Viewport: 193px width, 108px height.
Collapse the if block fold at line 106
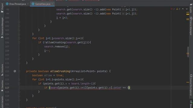19,42
